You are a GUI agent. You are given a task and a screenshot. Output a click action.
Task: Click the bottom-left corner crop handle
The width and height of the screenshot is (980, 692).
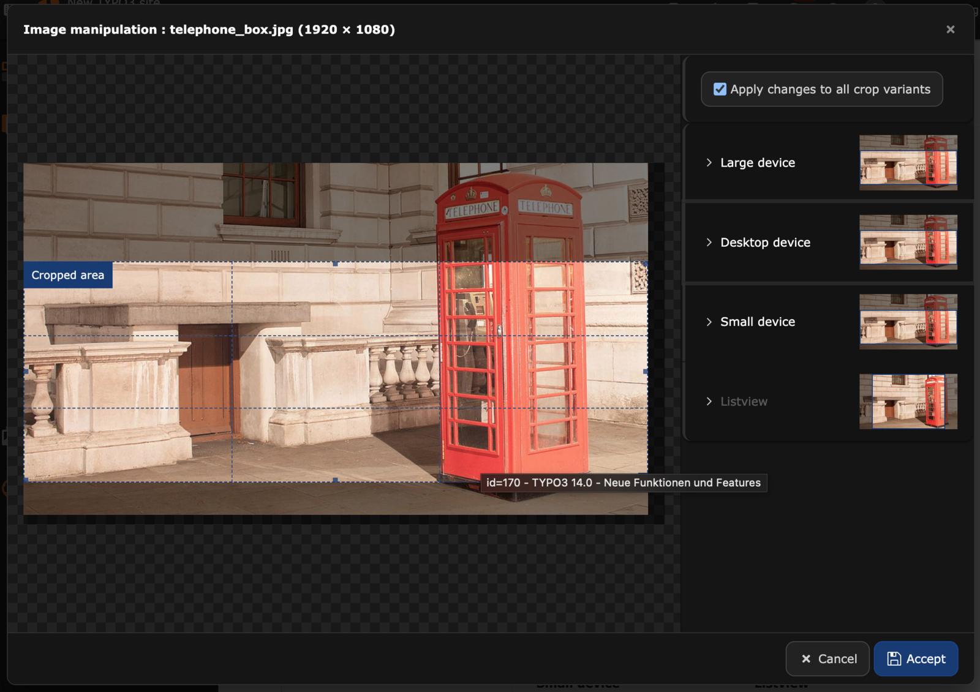(x=26, y=480)
